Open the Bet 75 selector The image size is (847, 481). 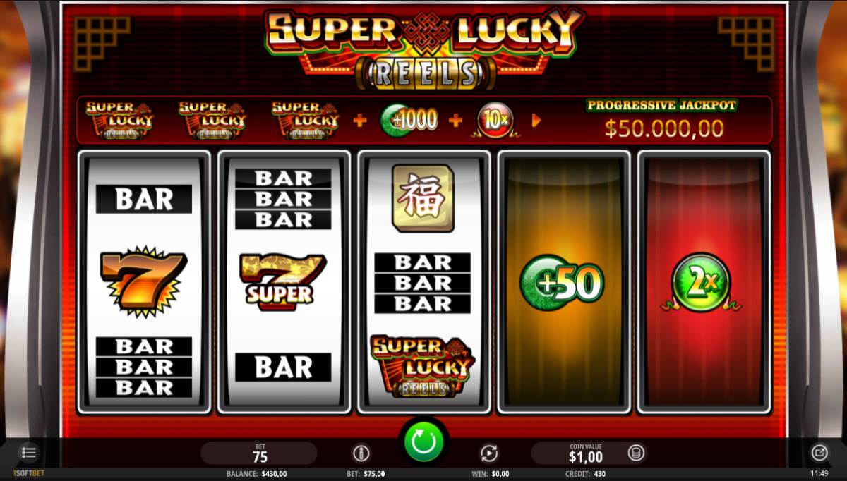[x=259, y=453]
